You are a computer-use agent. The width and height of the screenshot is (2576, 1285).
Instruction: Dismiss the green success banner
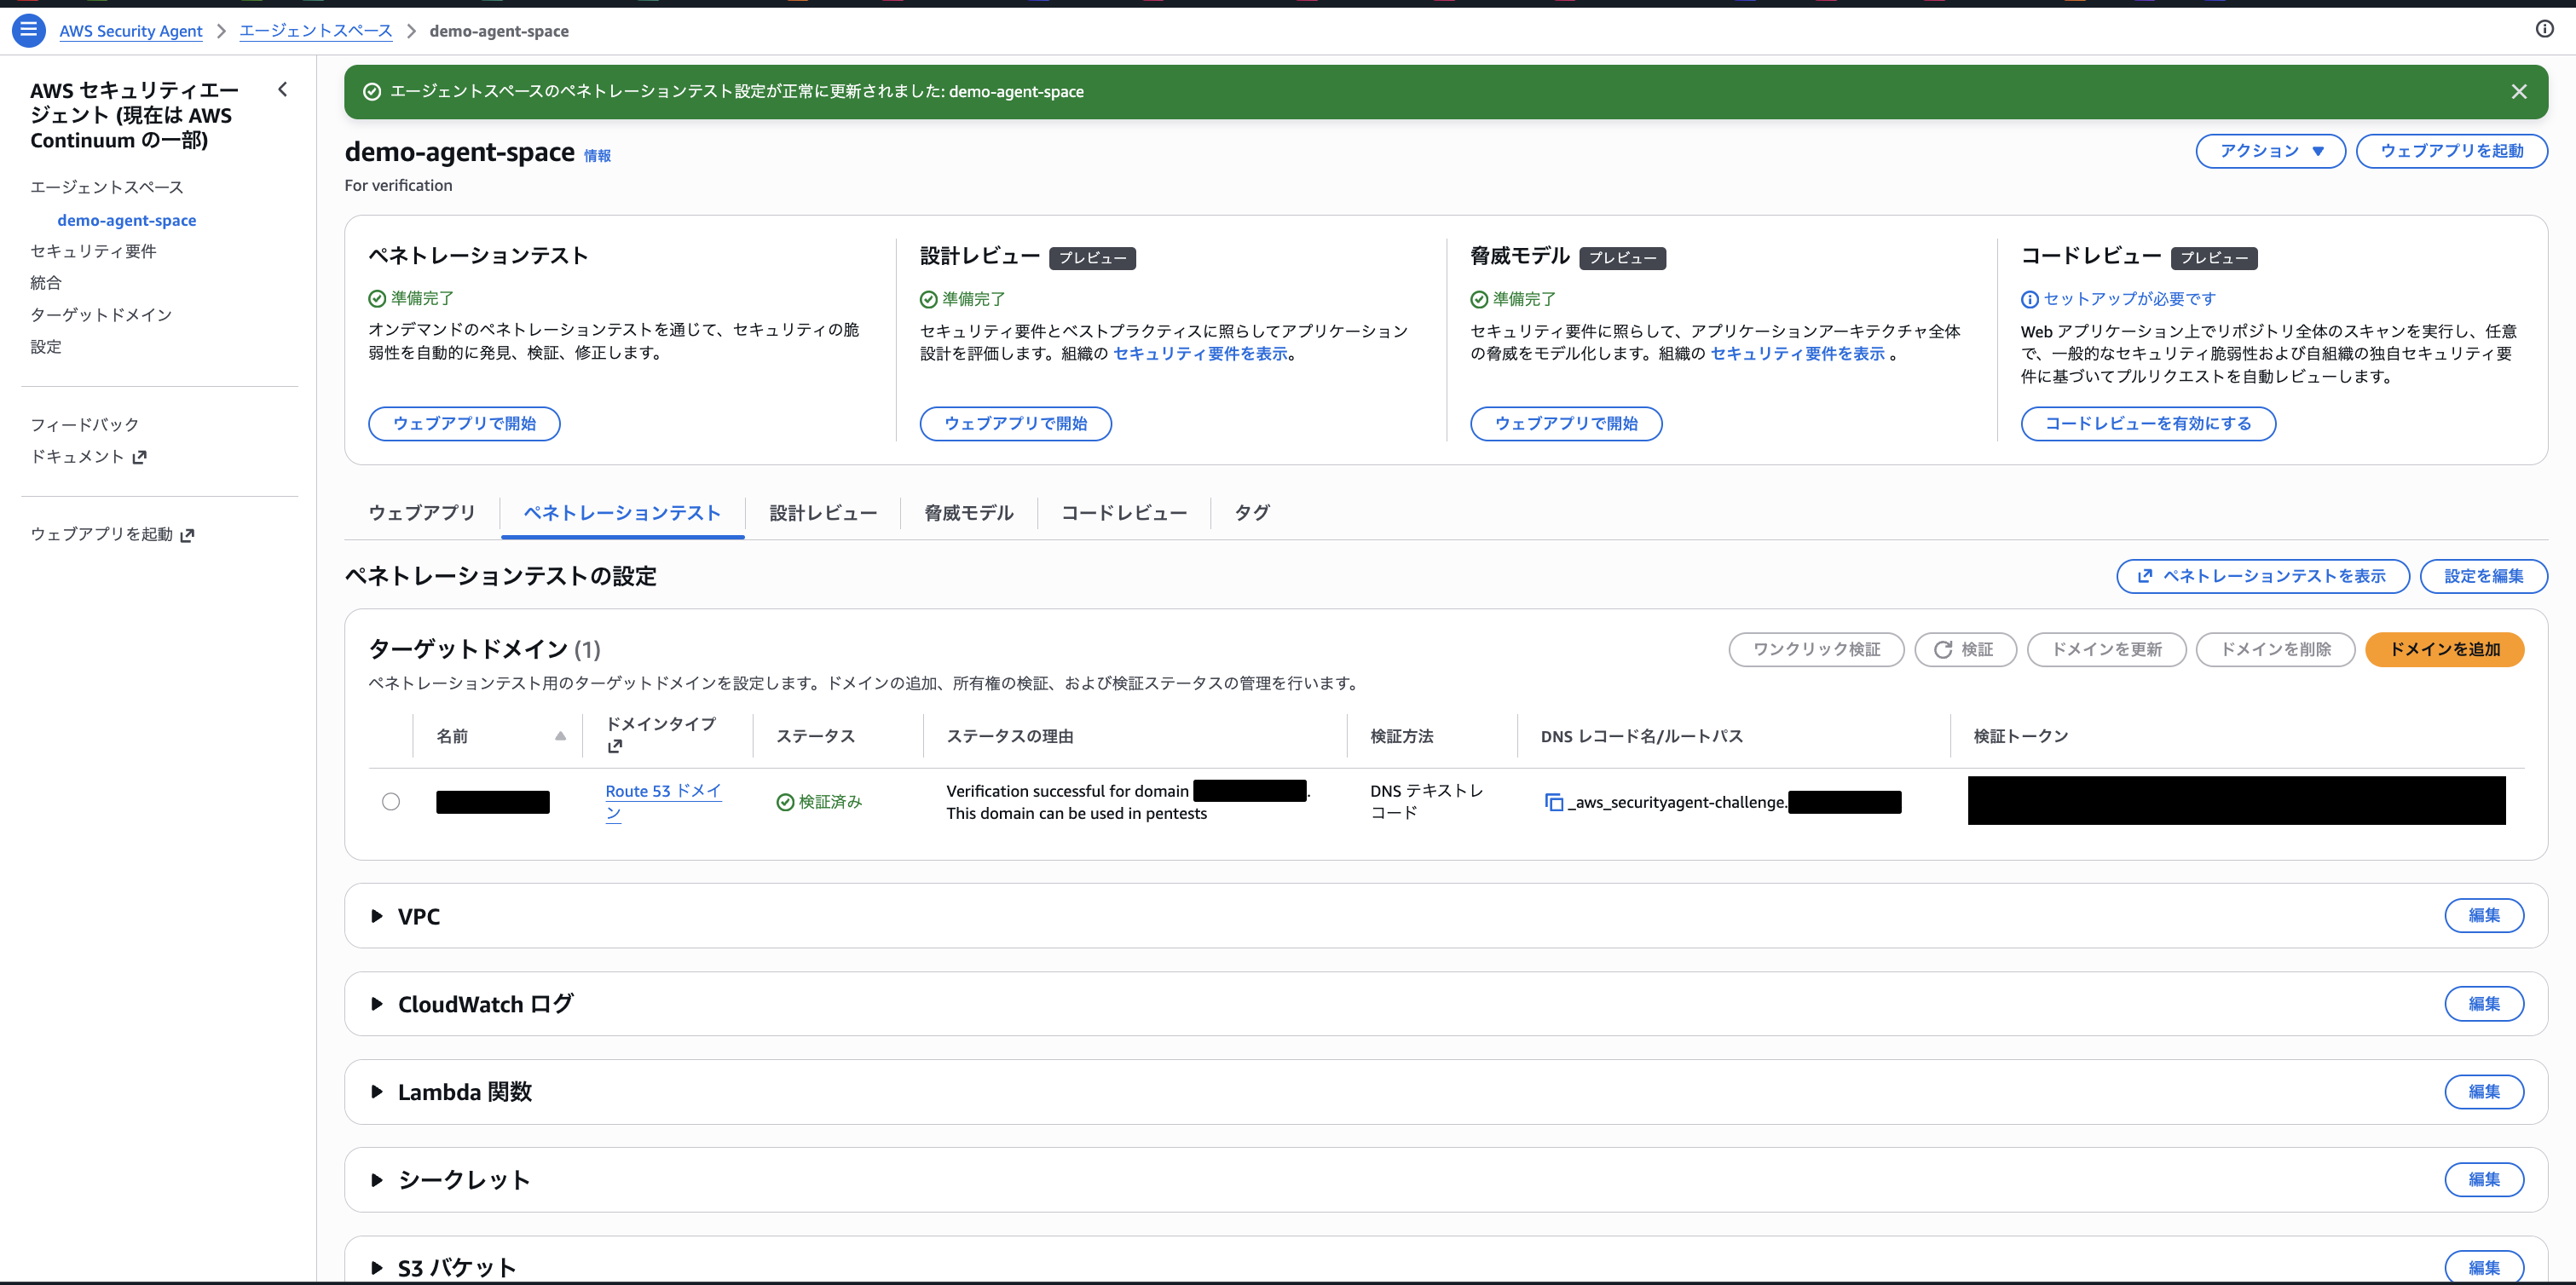point(2518,92)
